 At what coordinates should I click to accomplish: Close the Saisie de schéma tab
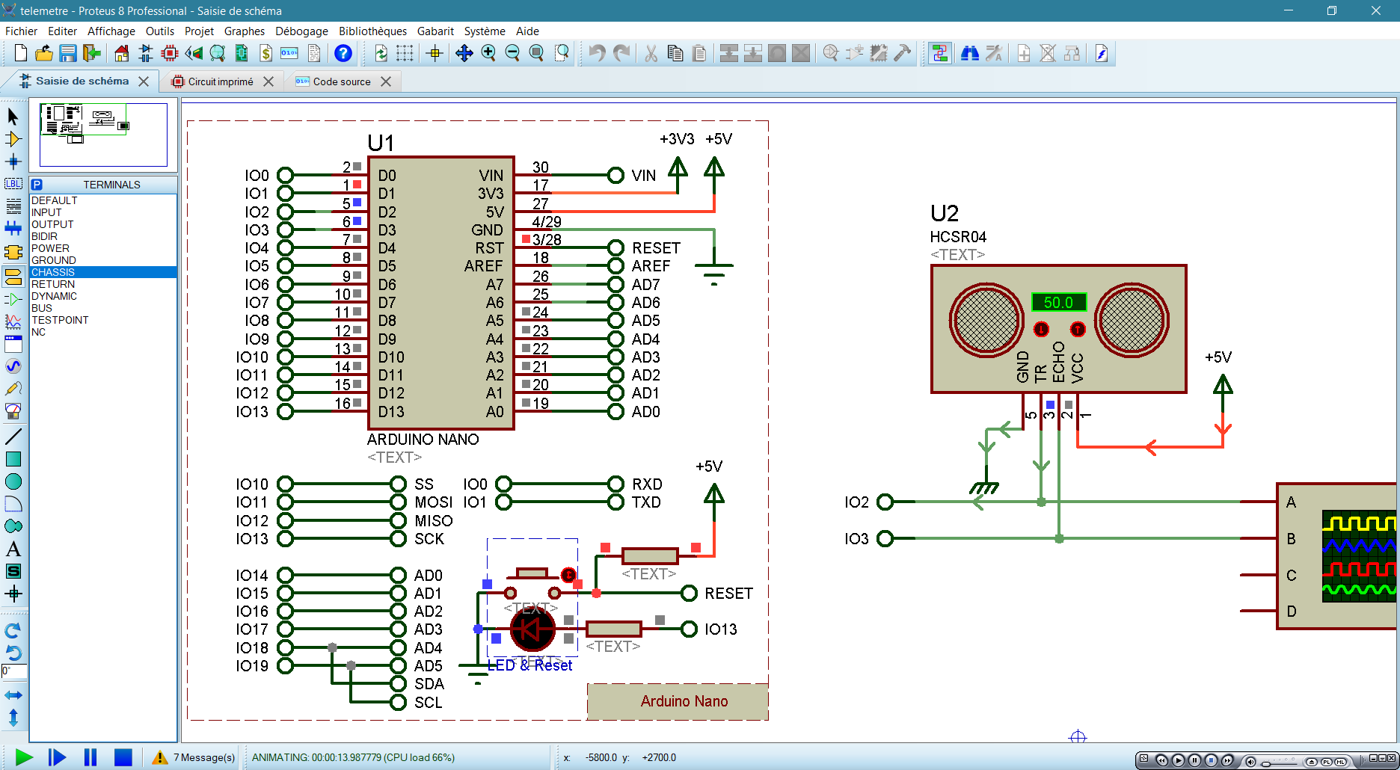pyautogui.click(x=144, y=81)
